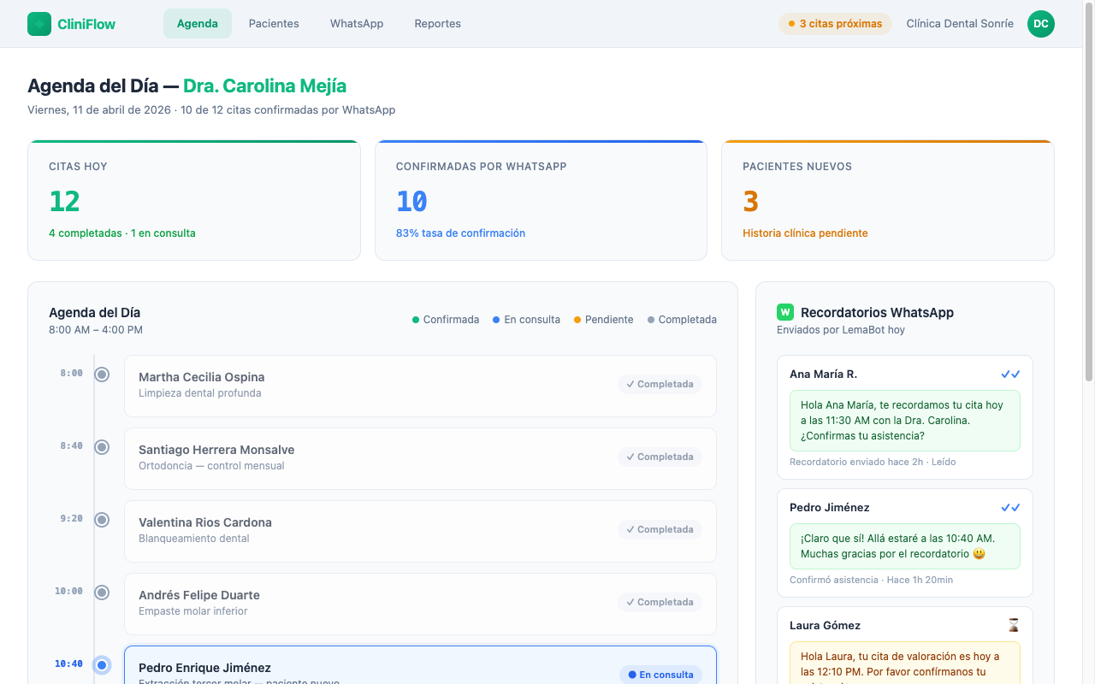
Task: Click the blue timeline dot at 10:40
Action: click(x=102, y=664)
